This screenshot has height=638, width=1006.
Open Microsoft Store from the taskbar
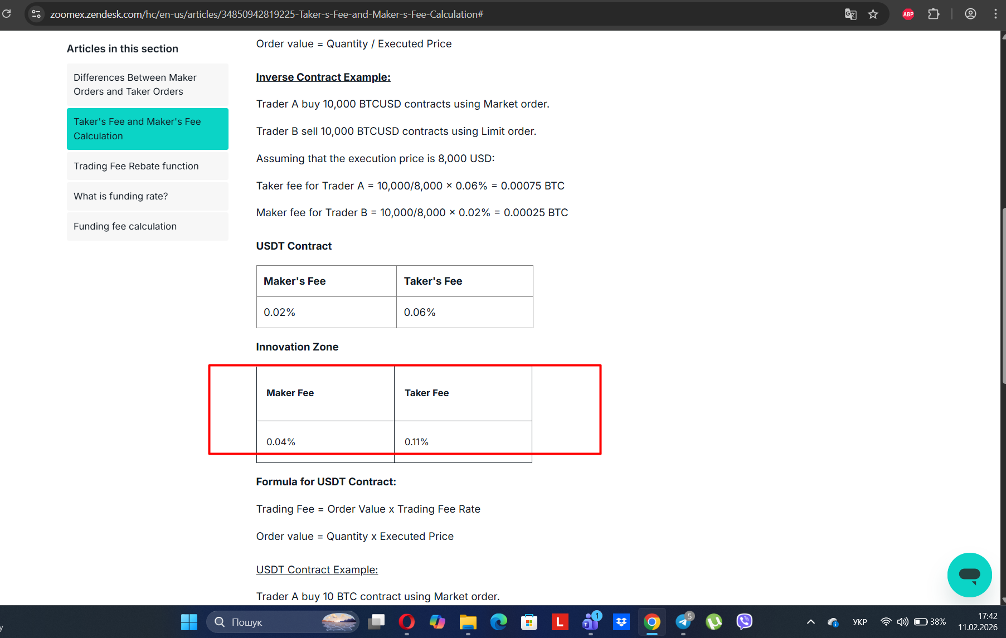(x=529, y=622)
